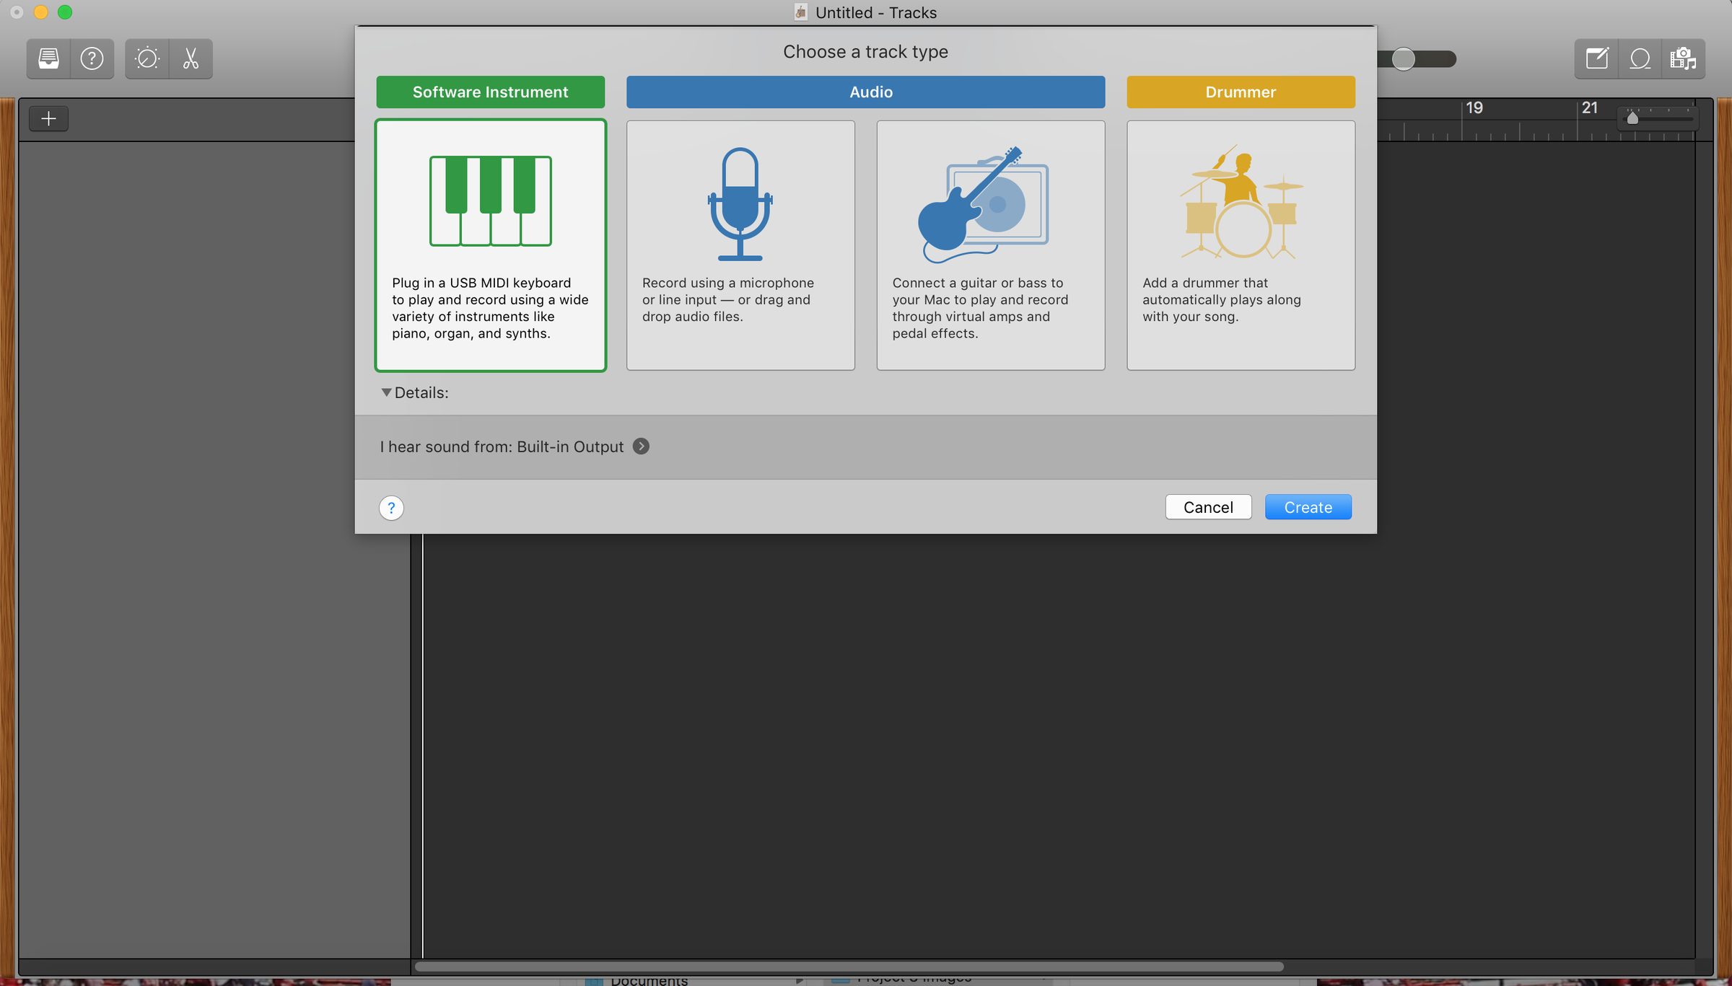
Task: Cancel the track type dialog
Action: coord(1208,507)
